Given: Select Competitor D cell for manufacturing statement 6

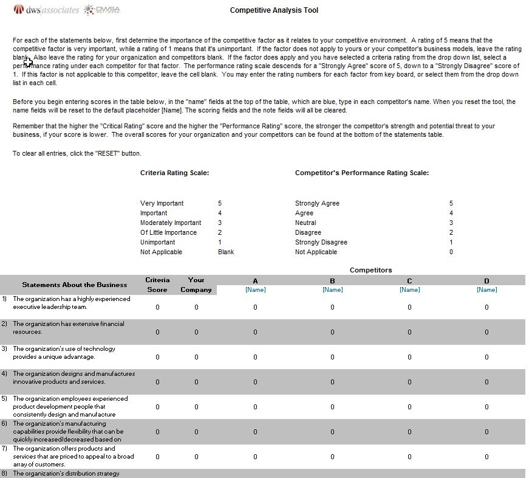Looking at the screenshot, I should [x=487, y=432].
